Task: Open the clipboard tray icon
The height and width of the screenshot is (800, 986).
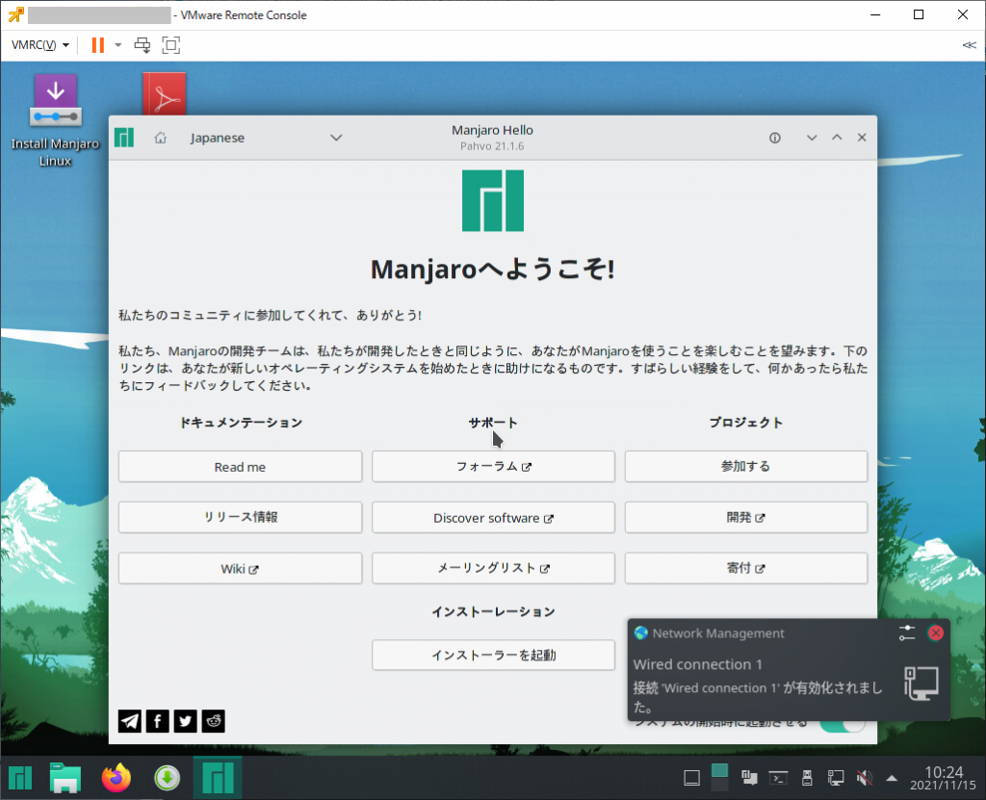Action: [749, 779]
